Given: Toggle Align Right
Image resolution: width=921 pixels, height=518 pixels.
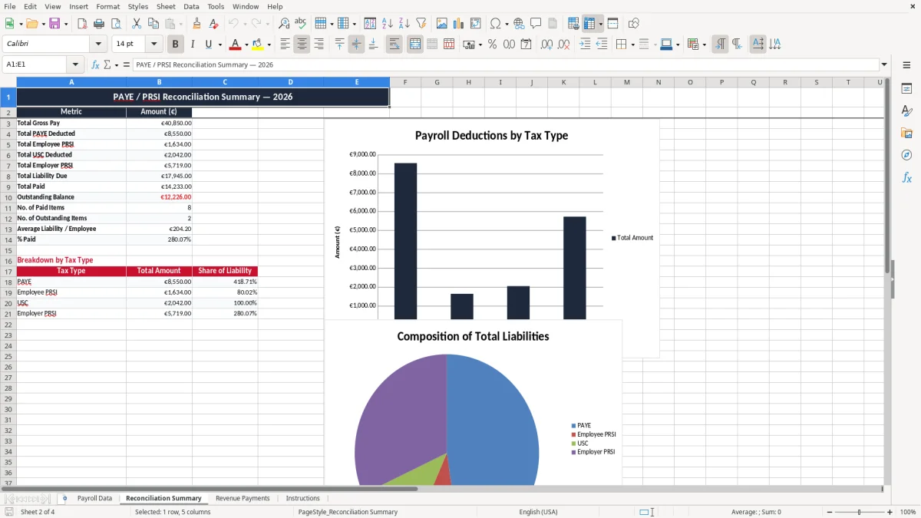Looking at the screenshot, I should [x=319, y=45].
